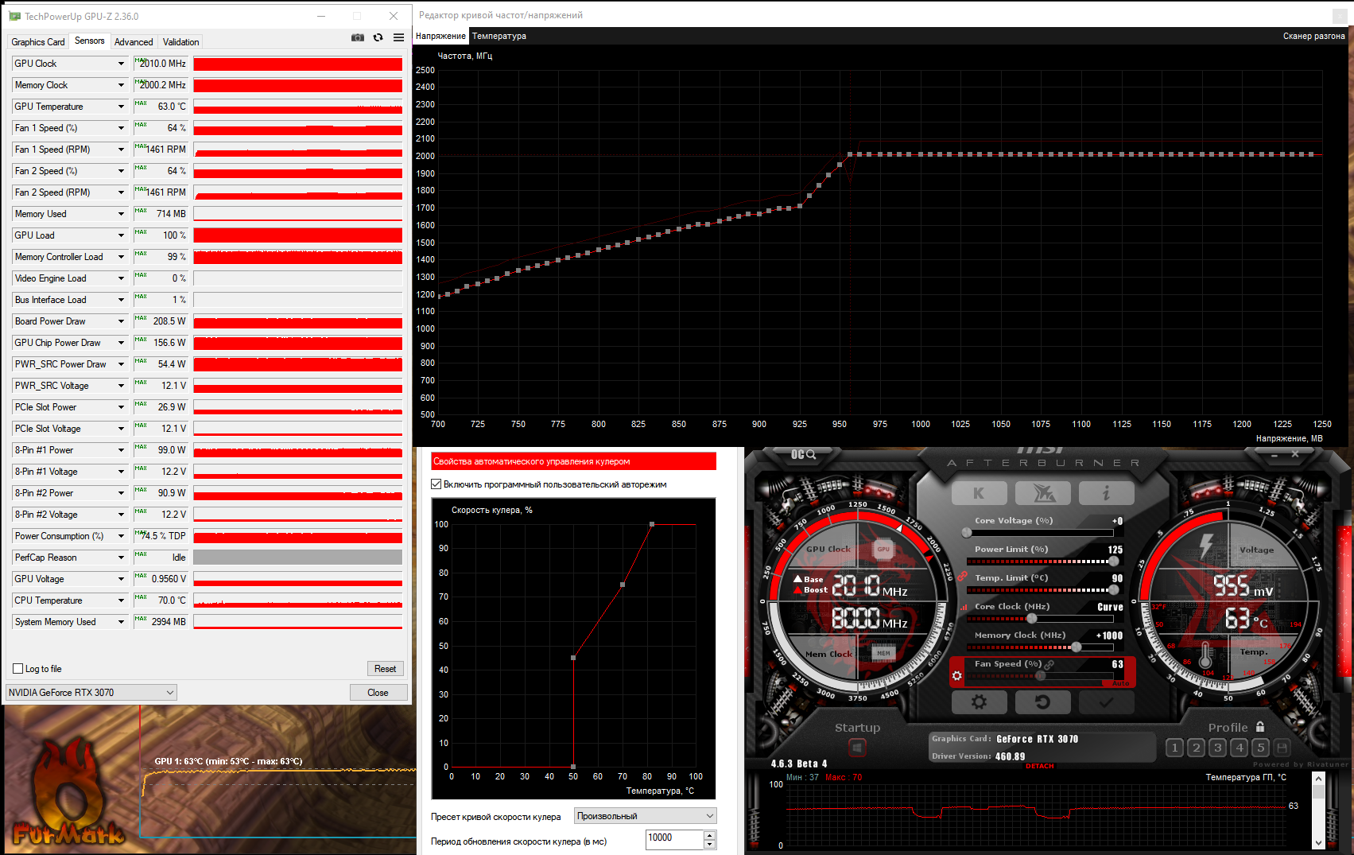1354x855 pixels.
Task: Select profile slot 2
Action: pos(1196,748)
